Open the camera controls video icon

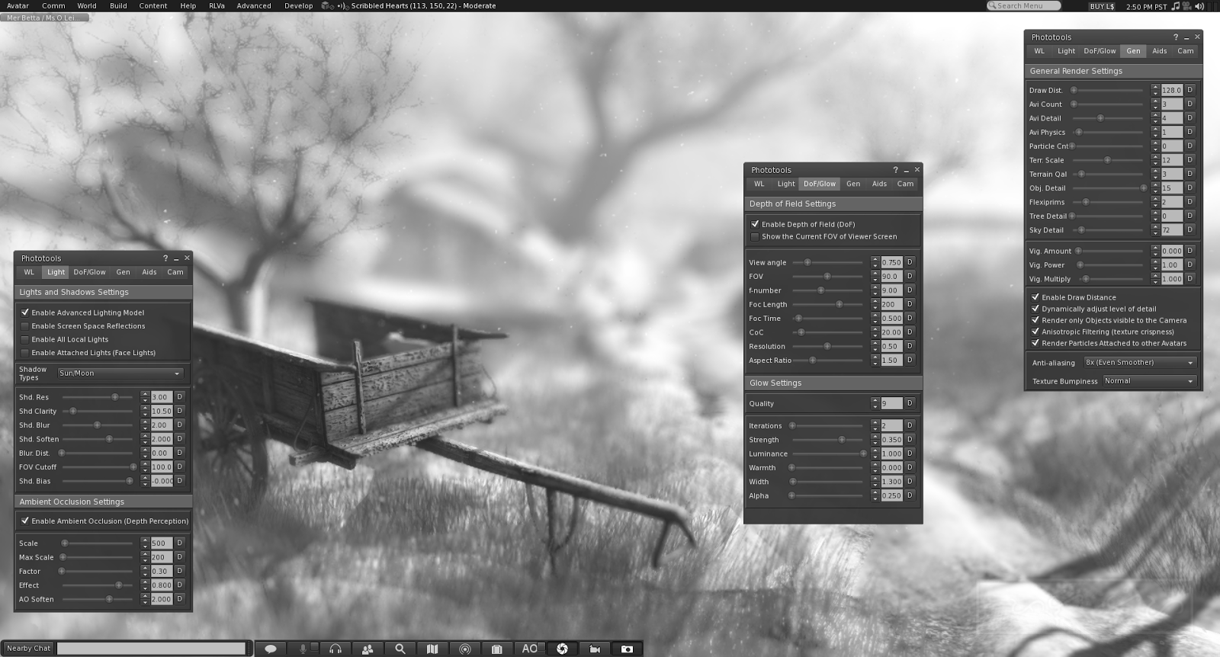coord(595,649)
